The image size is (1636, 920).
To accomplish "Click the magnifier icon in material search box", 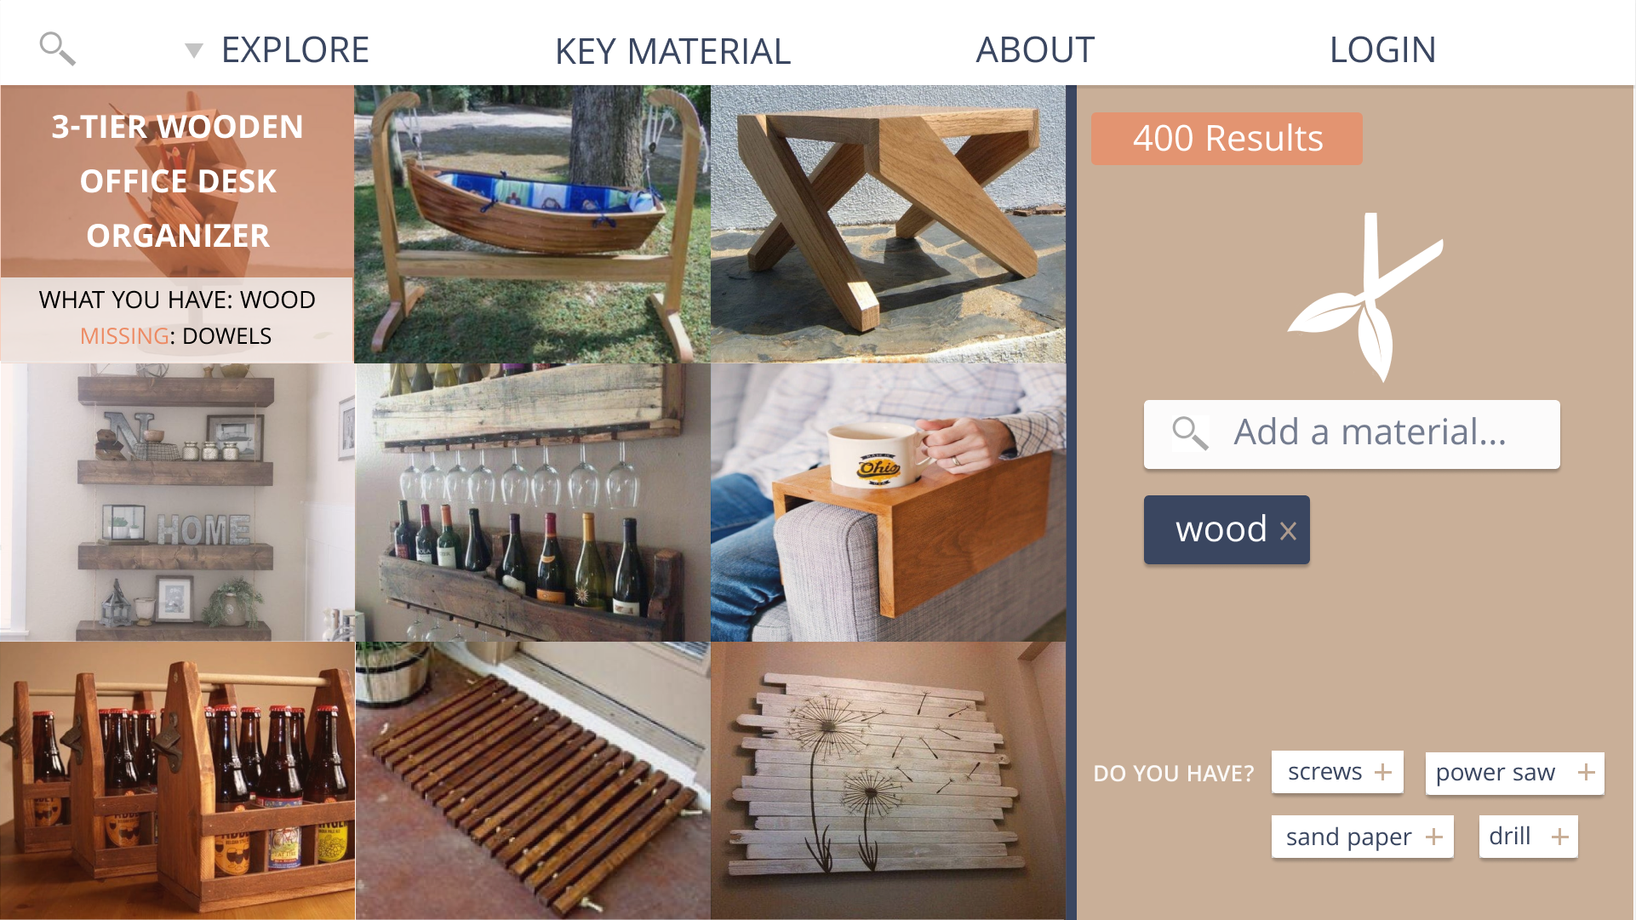I will (x=1190, y=433).
